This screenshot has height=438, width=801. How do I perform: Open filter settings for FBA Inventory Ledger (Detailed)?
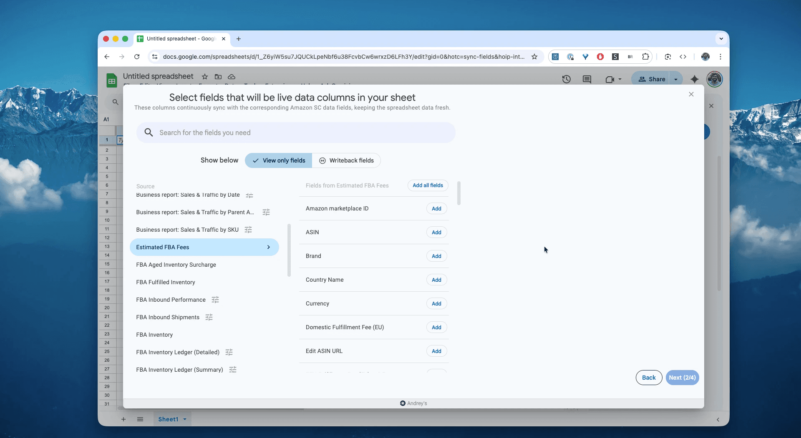[229, 352]
